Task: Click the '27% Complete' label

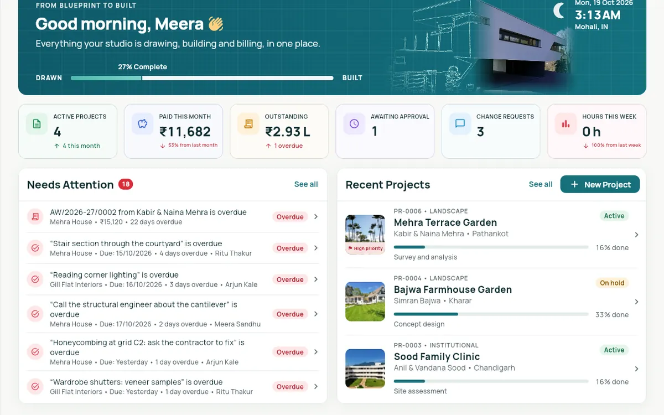Action: [142, 67]
